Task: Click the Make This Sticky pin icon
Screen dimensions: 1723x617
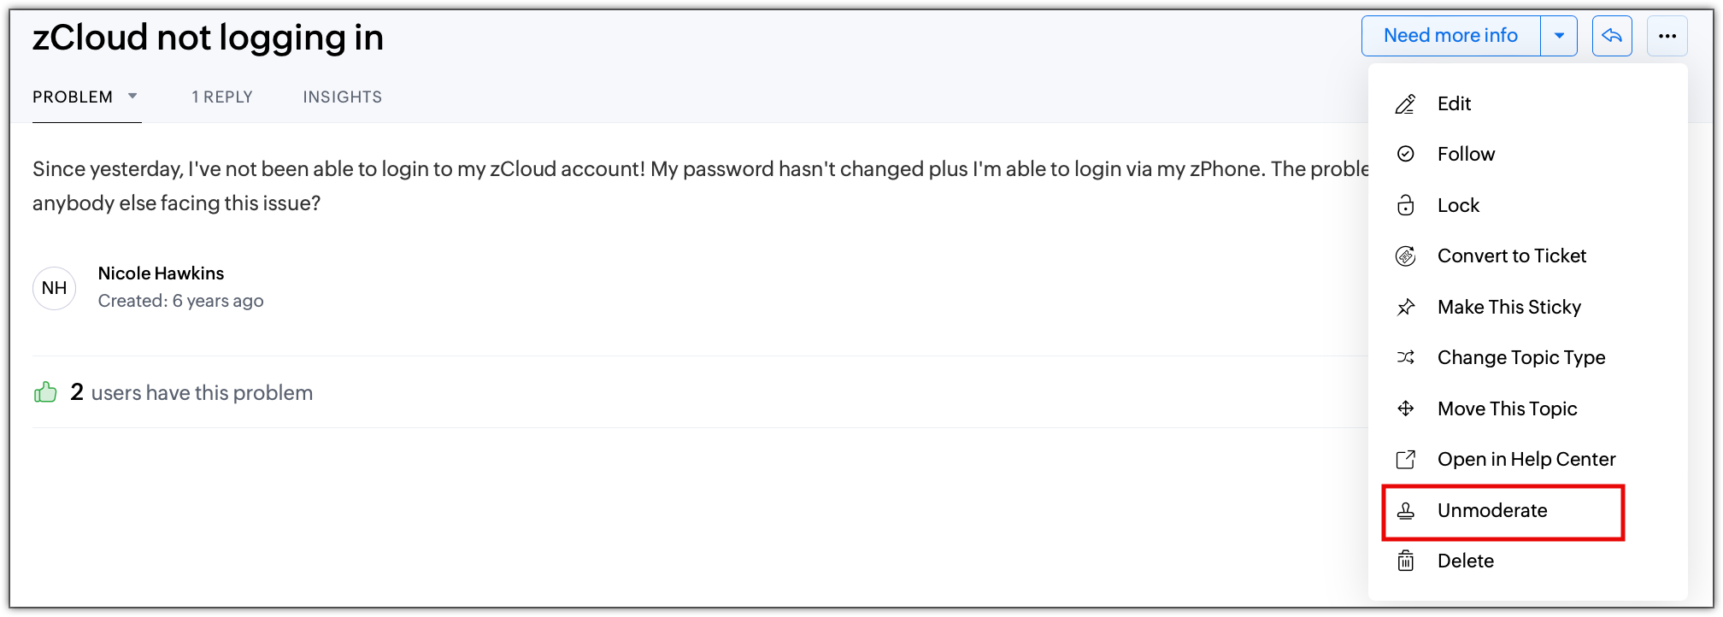Action: pos(1406,307)
